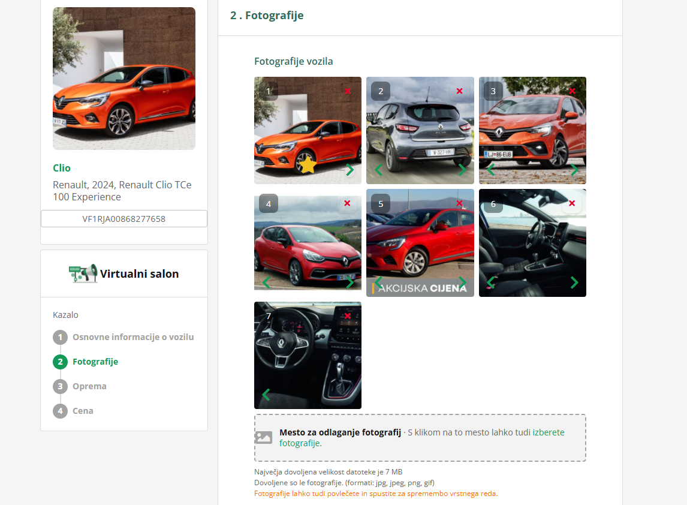Click the VIN field VF1RJA00868277658

[x=124, y=219]
